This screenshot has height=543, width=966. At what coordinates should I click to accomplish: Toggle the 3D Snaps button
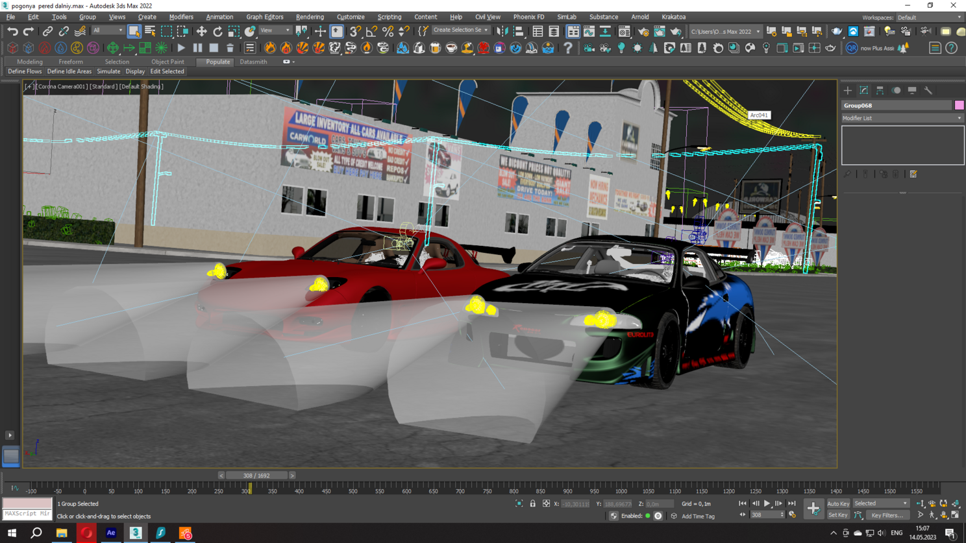pos(355,31)
